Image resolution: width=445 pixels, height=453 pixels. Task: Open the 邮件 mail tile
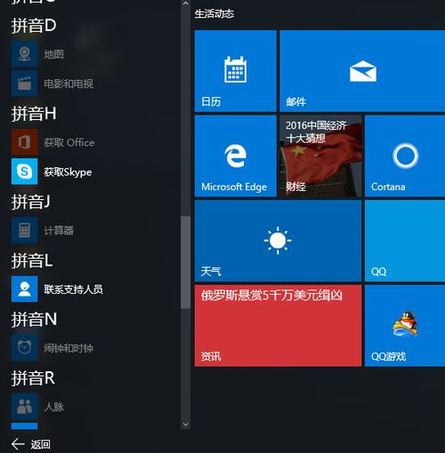pos(362,71)
